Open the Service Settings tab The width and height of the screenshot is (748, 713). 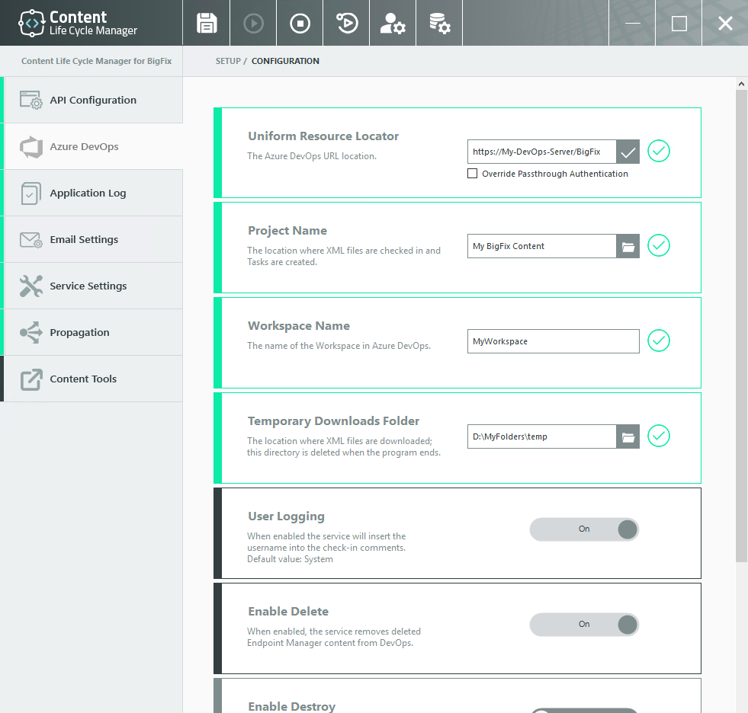pyautogui.click(x=93, y=286)
